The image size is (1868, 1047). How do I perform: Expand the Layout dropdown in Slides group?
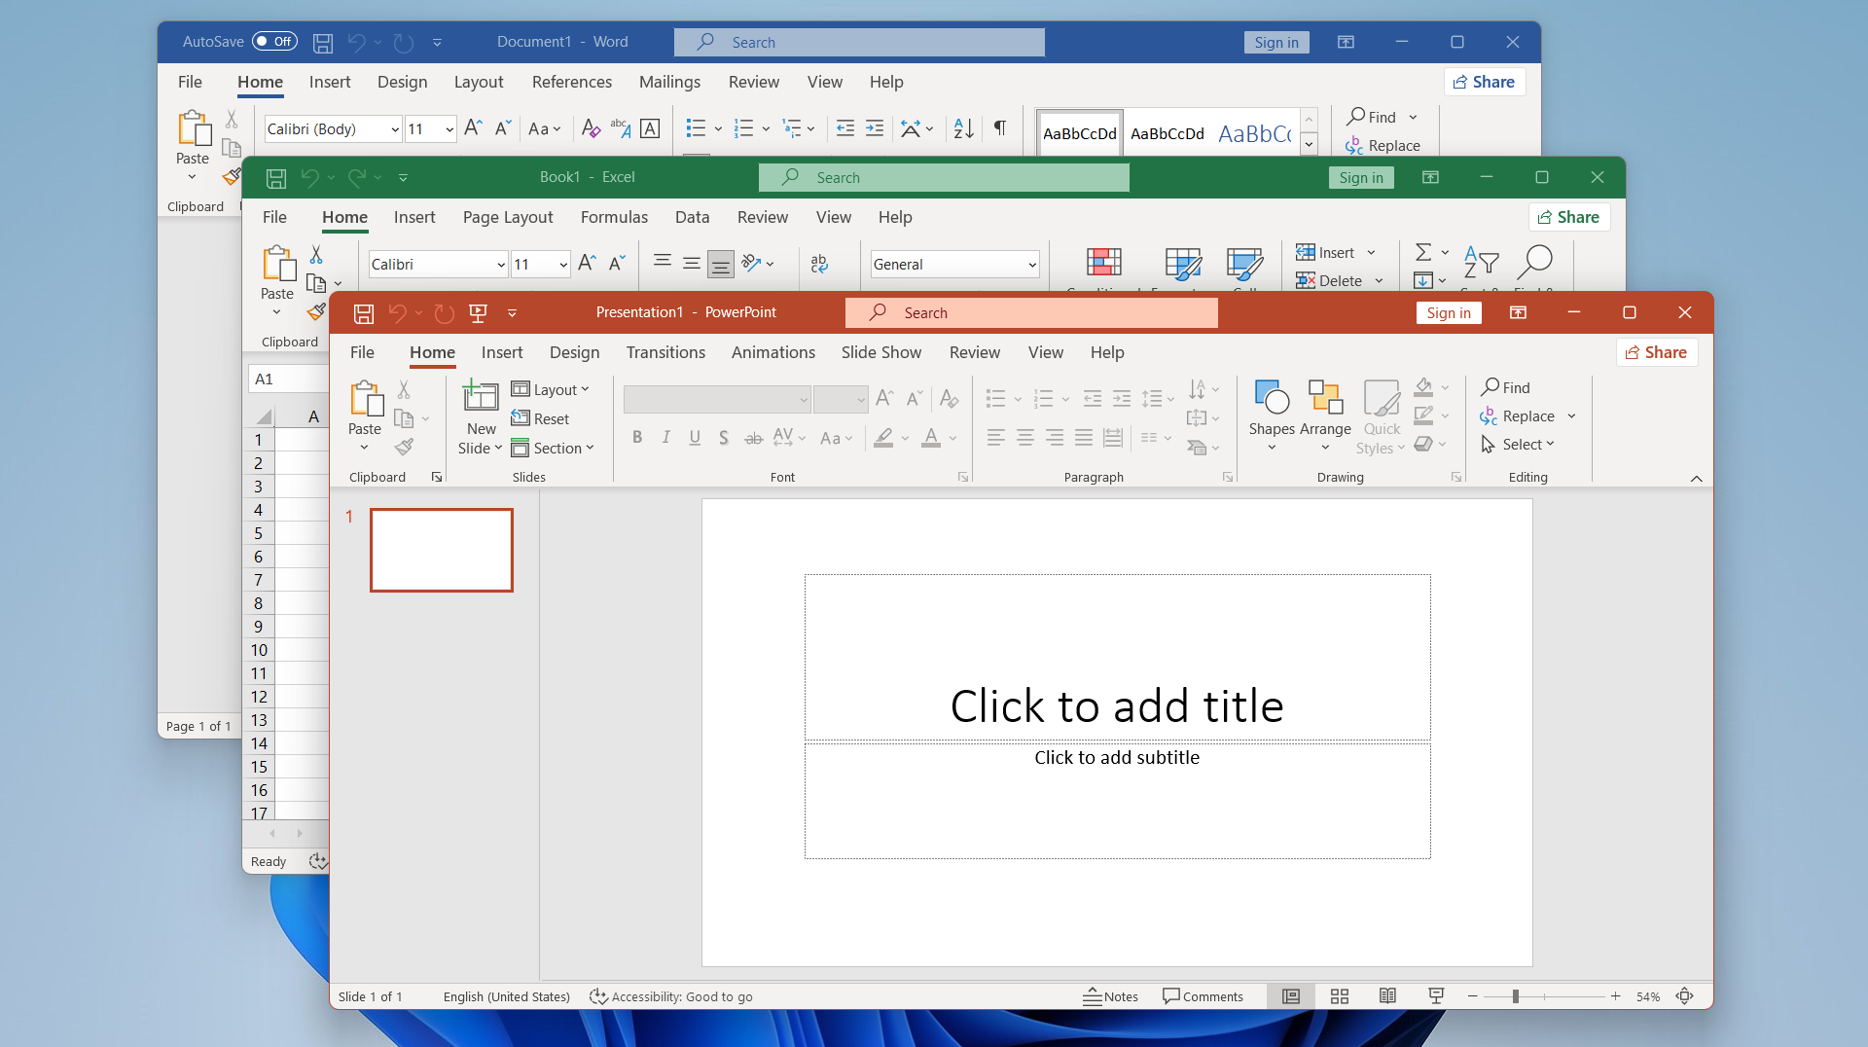click(x=551, y=389)
